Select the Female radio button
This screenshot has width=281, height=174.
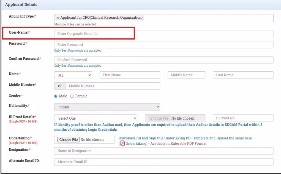72,96
